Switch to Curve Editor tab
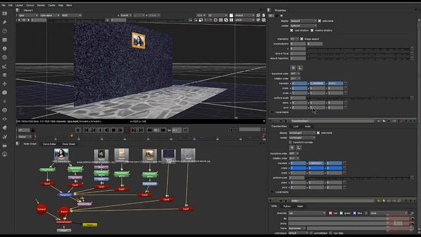Viewport: 421px width, 237px height. pos(49,144)
